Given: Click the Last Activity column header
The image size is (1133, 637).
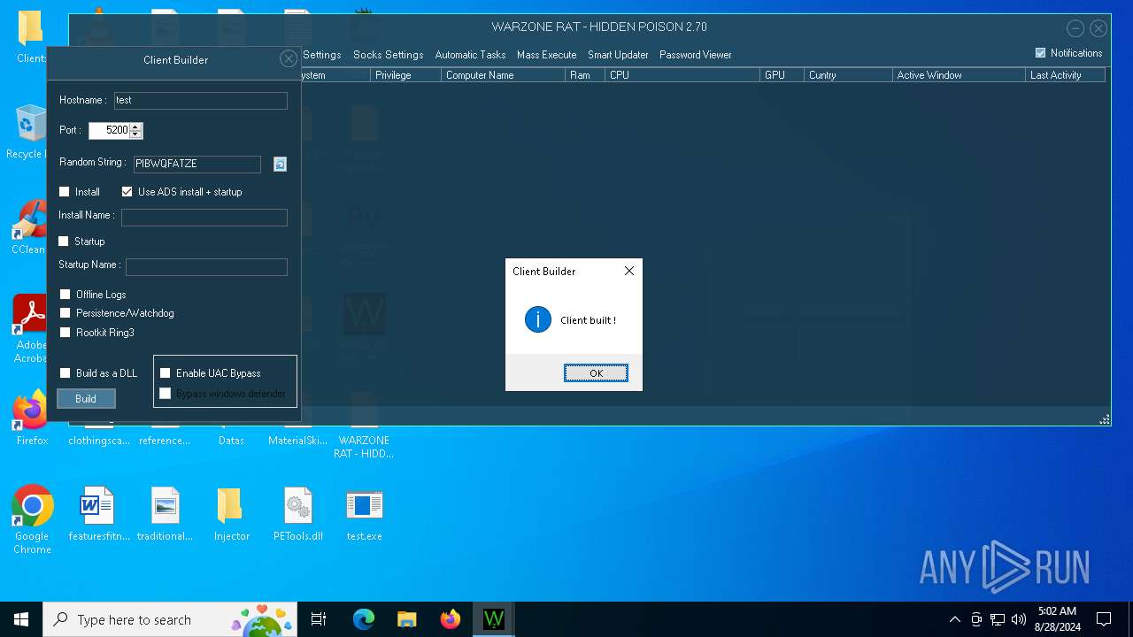Looking at the screenshot, I should [1065, 75].
